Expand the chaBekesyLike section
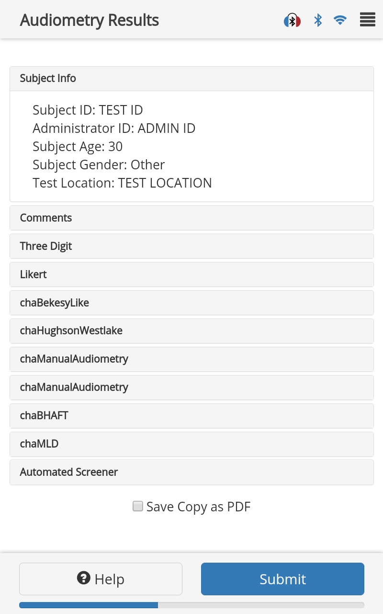Viewport: 383px width, 614px height. click(191, 303)
